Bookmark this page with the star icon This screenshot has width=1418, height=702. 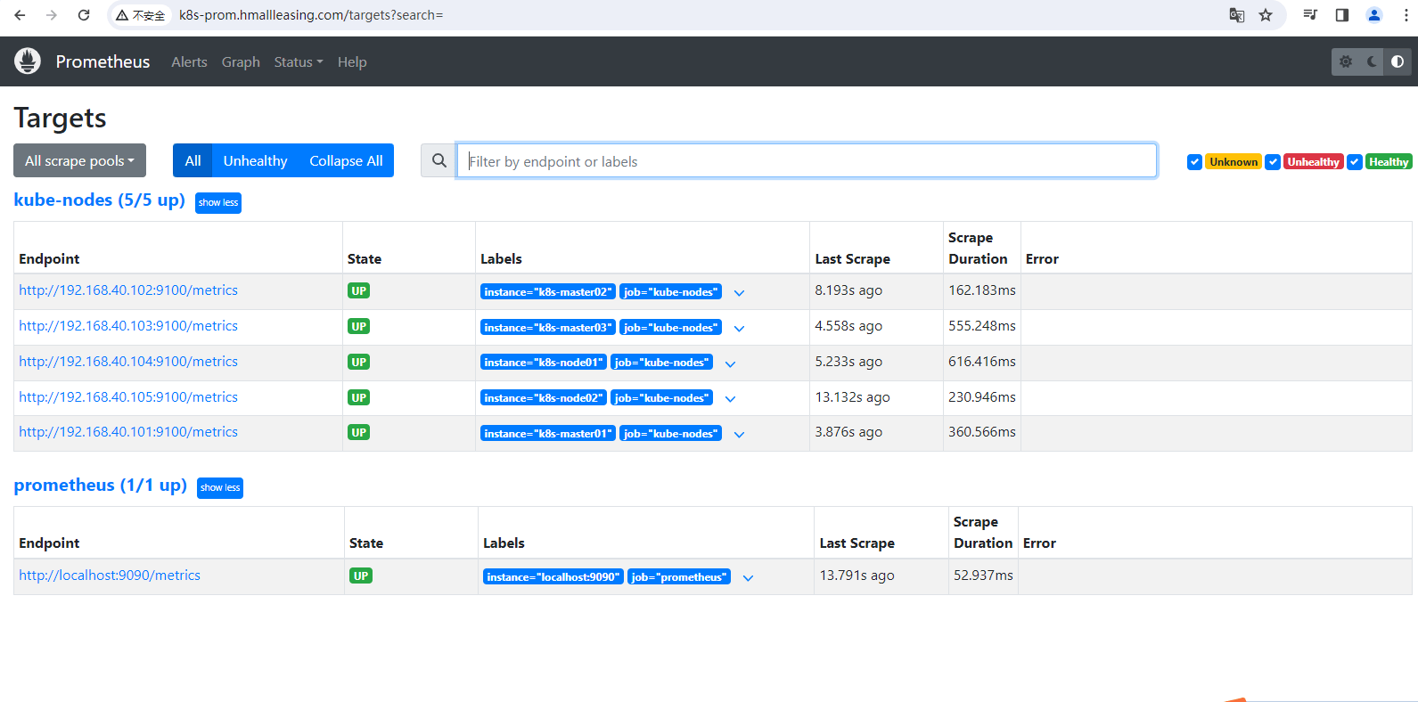coord(1266,15)
